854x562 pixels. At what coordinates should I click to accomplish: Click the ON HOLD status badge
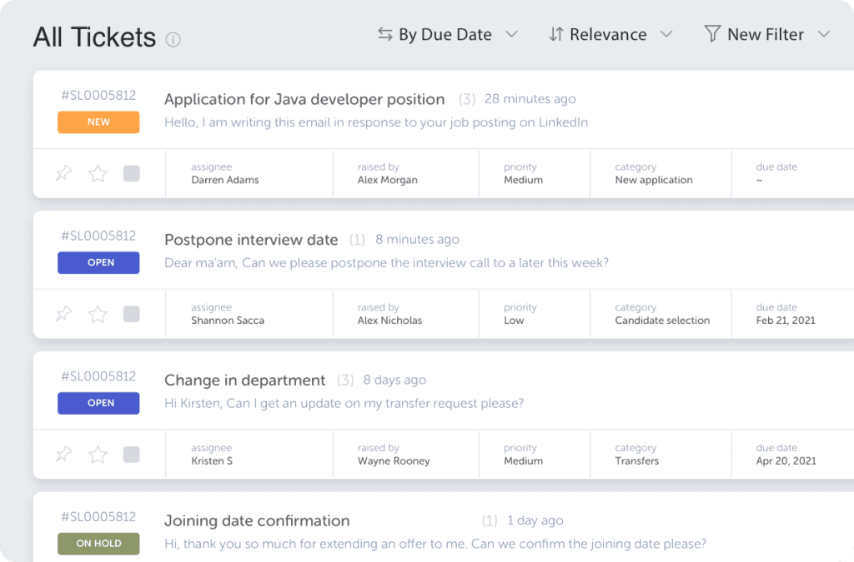pos(98,544)
